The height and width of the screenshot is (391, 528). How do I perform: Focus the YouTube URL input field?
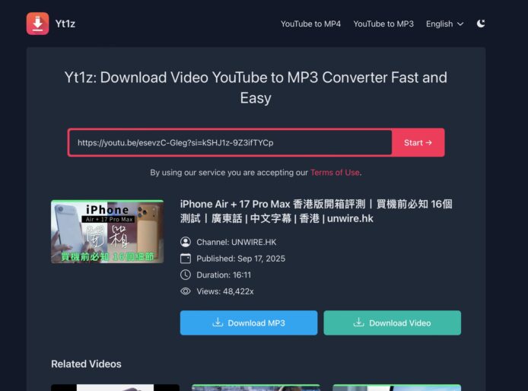[230, 142]
